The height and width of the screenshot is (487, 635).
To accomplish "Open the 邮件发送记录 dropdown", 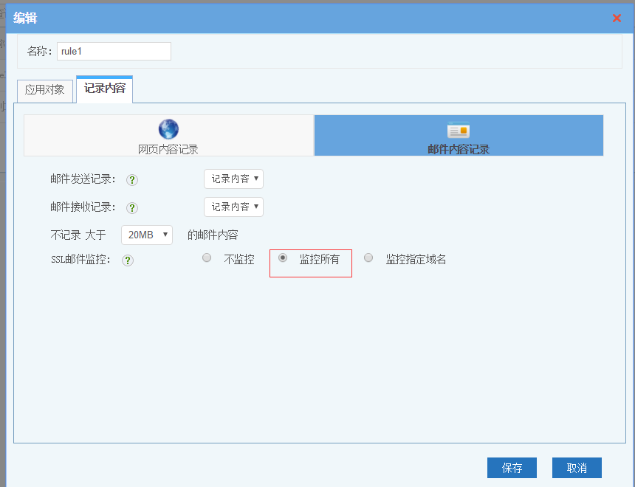I will 233,179.
